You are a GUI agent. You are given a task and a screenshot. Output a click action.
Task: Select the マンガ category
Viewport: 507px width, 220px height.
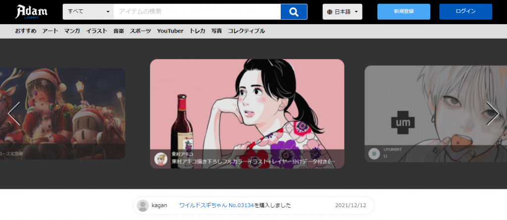(72, 31)
